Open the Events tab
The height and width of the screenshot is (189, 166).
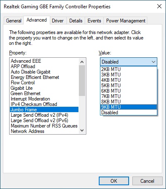[x=94, y=21]
